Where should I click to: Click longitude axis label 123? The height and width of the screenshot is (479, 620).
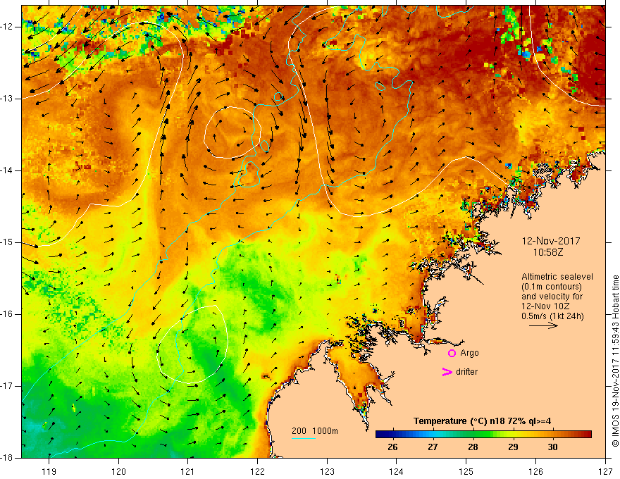pos(327,471)
